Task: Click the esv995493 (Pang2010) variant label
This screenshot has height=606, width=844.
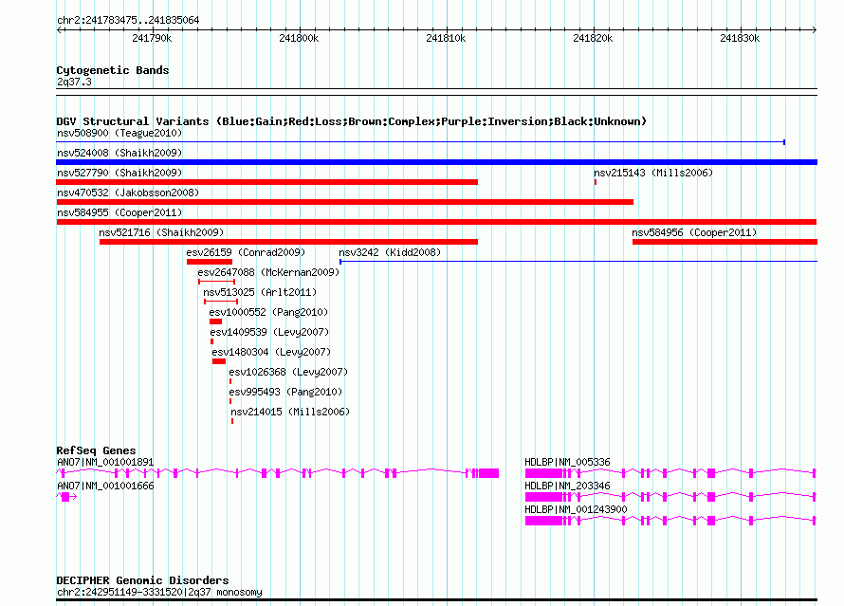Action: (285, 392)
